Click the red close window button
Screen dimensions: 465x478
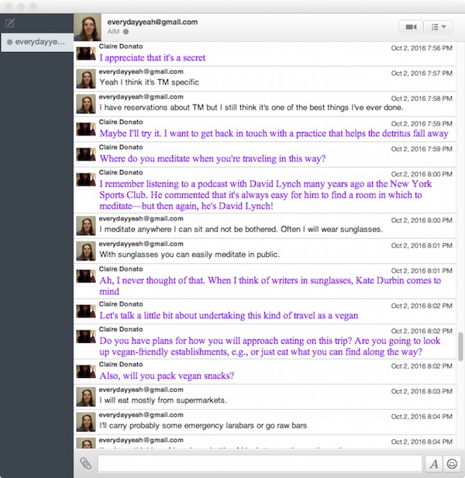point(9,6)
